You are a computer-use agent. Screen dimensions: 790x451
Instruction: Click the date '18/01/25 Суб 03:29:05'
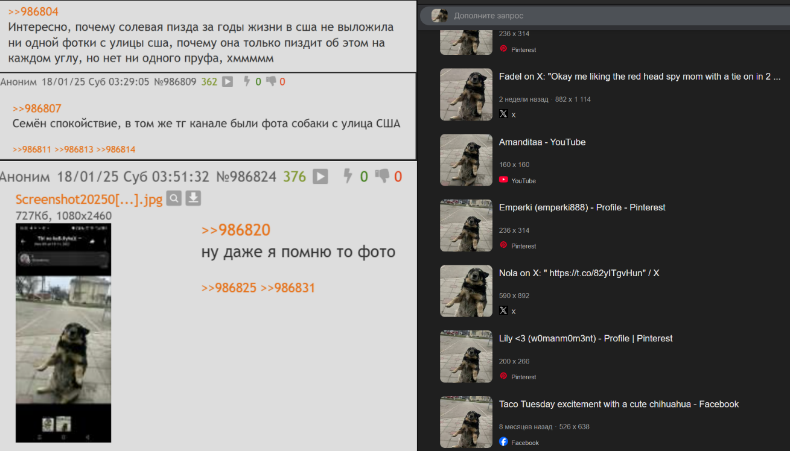pyautogui.click(x=95, y=81)
